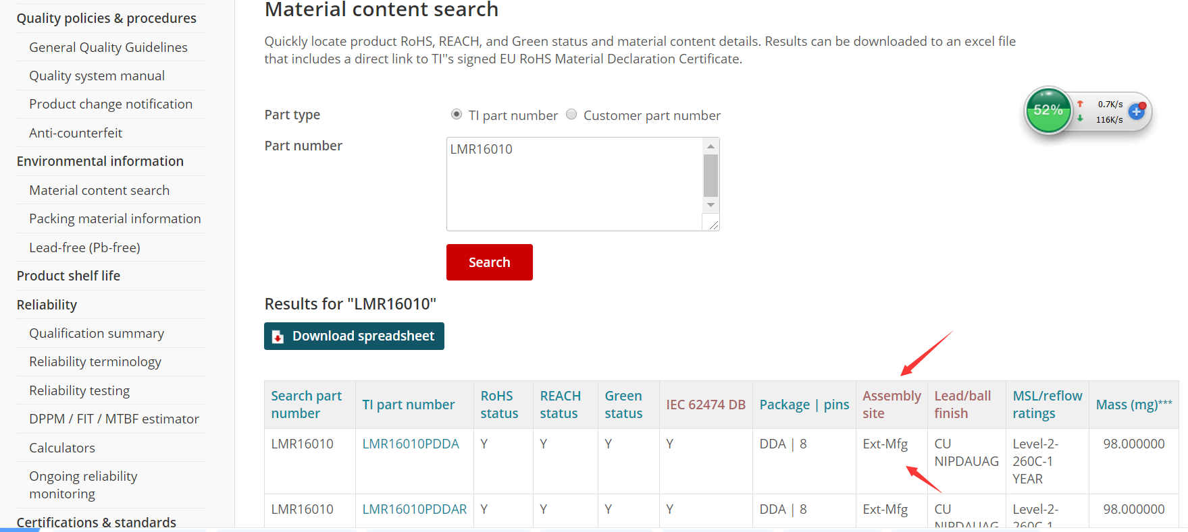
Task: Click the blue plus icon on network widget
Action: [1136, 111]
